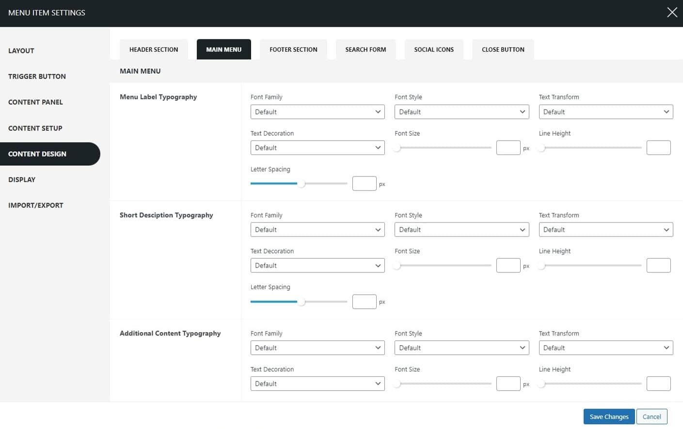This screenshot has width=683, height=429.
Task: Open Additional Content Font Style dropdown
Action: click(461, 348)
